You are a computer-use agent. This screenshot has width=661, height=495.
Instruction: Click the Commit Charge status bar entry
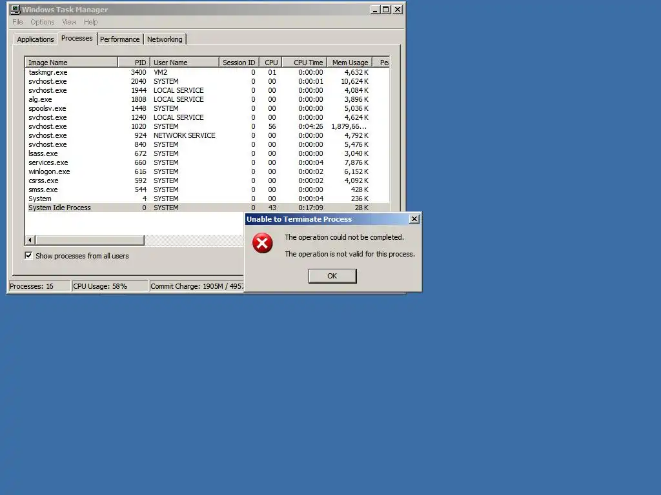point(197,286)
